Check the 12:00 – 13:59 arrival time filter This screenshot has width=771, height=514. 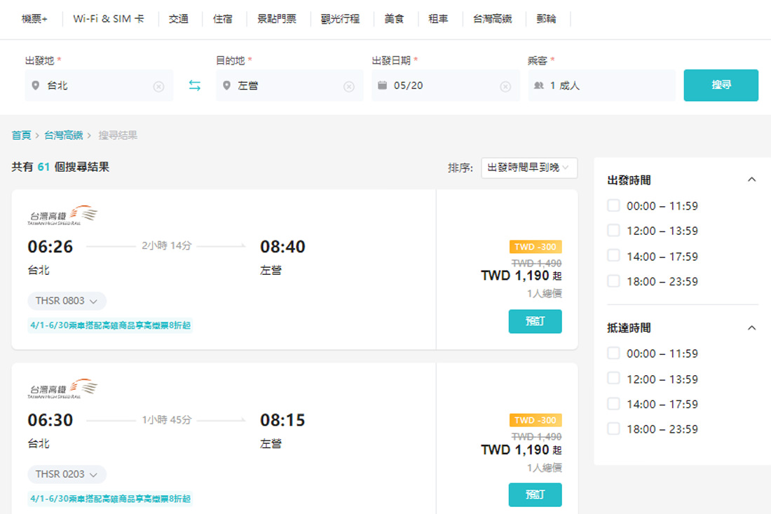(613, 379)
